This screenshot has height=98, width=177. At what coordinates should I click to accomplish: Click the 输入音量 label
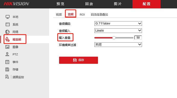click(65, 38)
